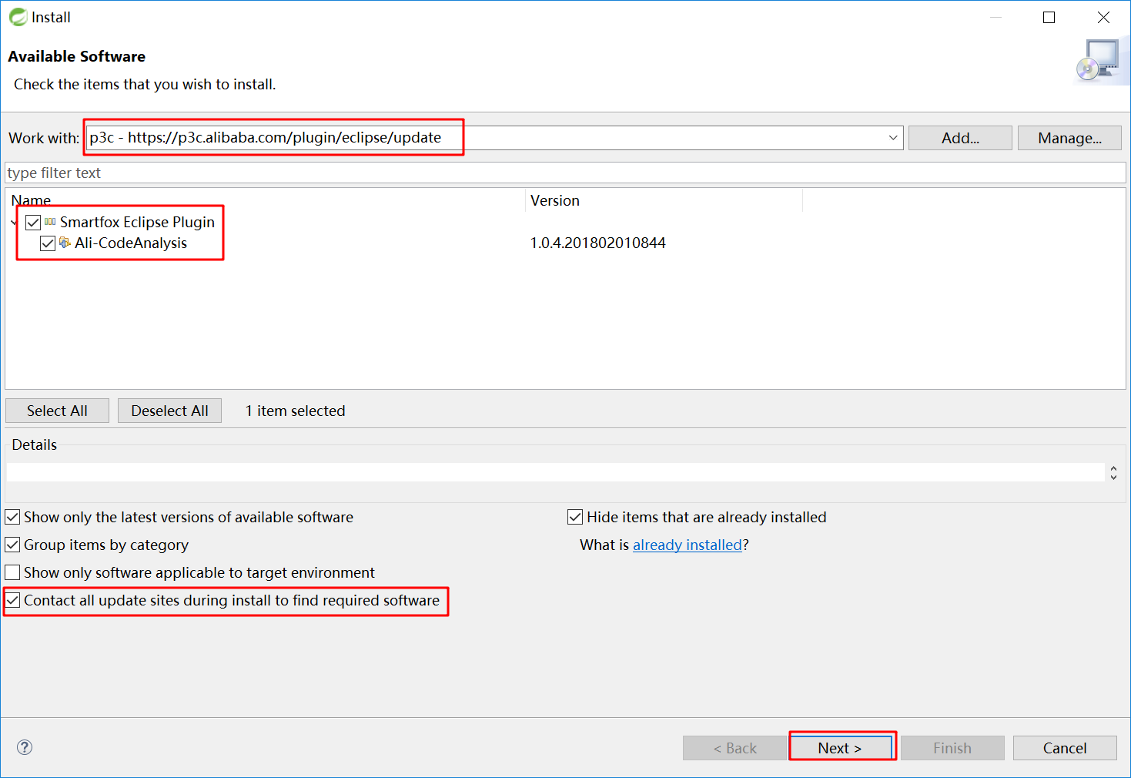The width and height of the screenshot is (1131, 778).
Task: Click the install wizard CD monitor icon
Action: [1098, 61]
